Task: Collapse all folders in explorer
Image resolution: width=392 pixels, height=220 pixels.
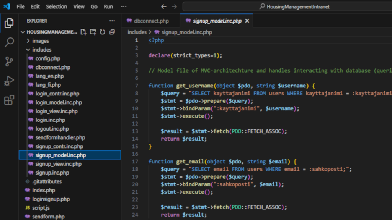Action: click(112, 32)
